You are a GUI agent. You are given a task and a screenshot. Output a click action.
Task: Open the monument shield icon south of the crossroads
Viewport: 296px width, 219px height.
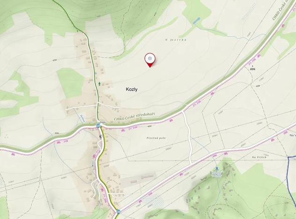pos(101,137)
